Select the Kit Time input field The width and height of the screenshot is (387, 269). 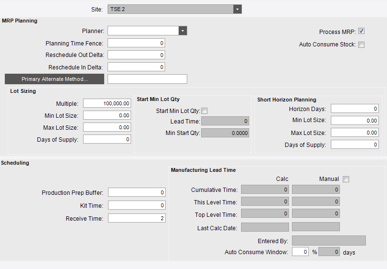click(136, 205)
